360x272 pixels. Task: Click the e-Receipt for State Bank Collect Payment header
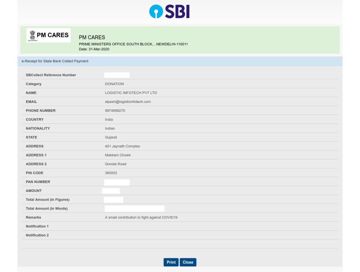click(55, 61)
